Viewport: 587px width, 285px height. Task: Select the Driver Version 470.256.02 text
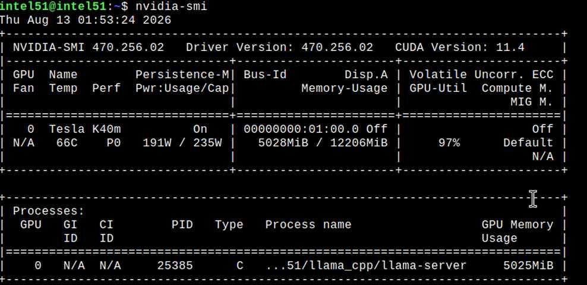tap(279, 47)
